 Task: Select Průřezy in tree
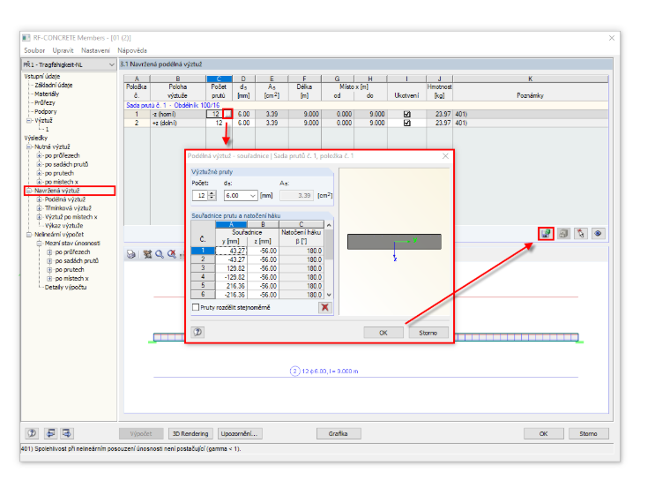pos(45,102)
